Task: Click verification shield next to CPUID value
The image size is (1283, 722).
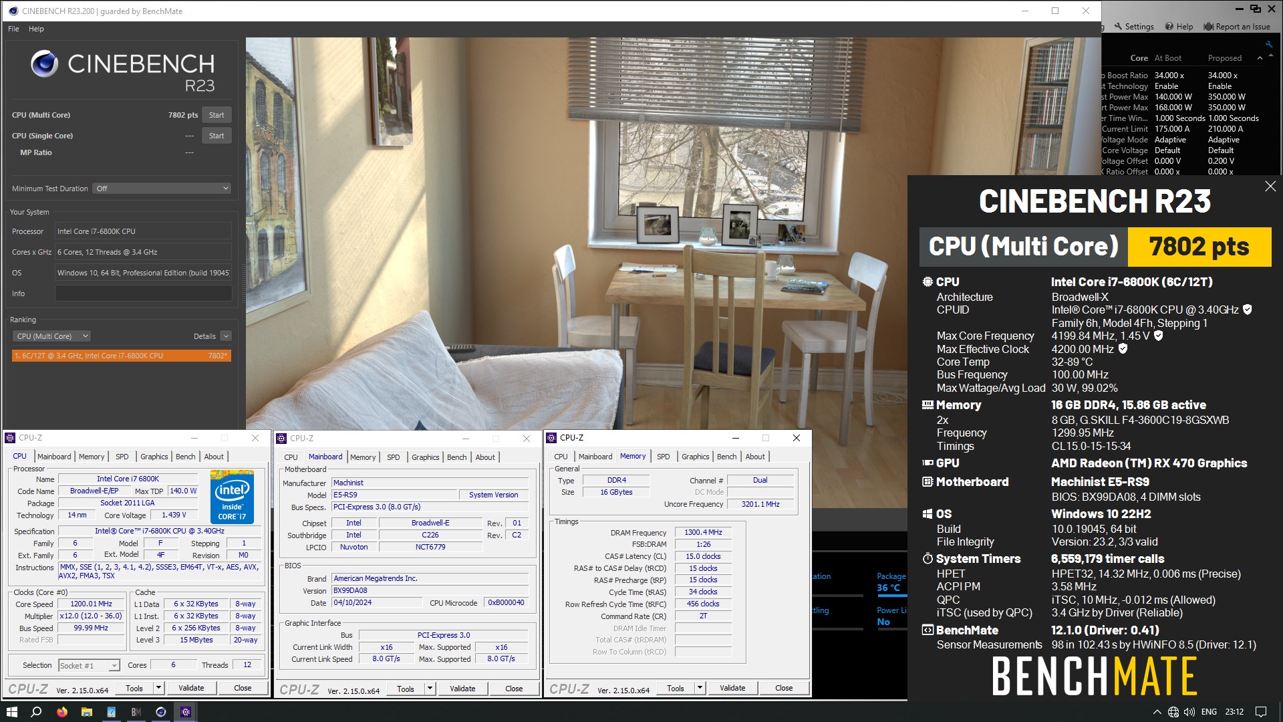Action: (x=1247, y=310)
